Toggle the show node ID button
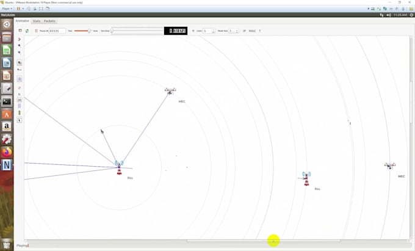 20,63
